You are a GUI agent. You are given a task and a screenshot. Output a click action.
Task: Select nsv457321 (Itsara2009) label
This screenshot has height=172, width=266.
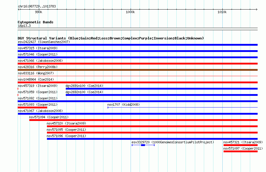[243, 142]
